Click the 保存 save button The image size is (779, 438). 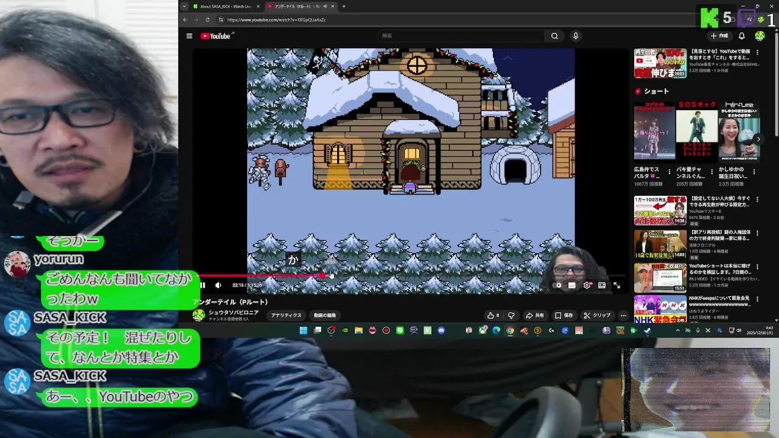564,315
